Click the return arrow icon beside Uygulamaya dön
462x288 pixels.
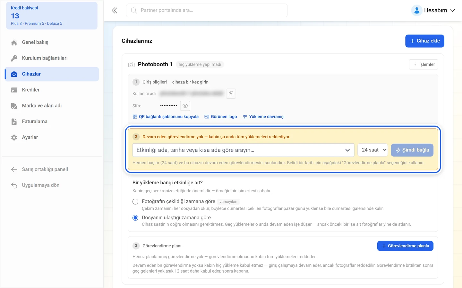click(x=14, y=185)
